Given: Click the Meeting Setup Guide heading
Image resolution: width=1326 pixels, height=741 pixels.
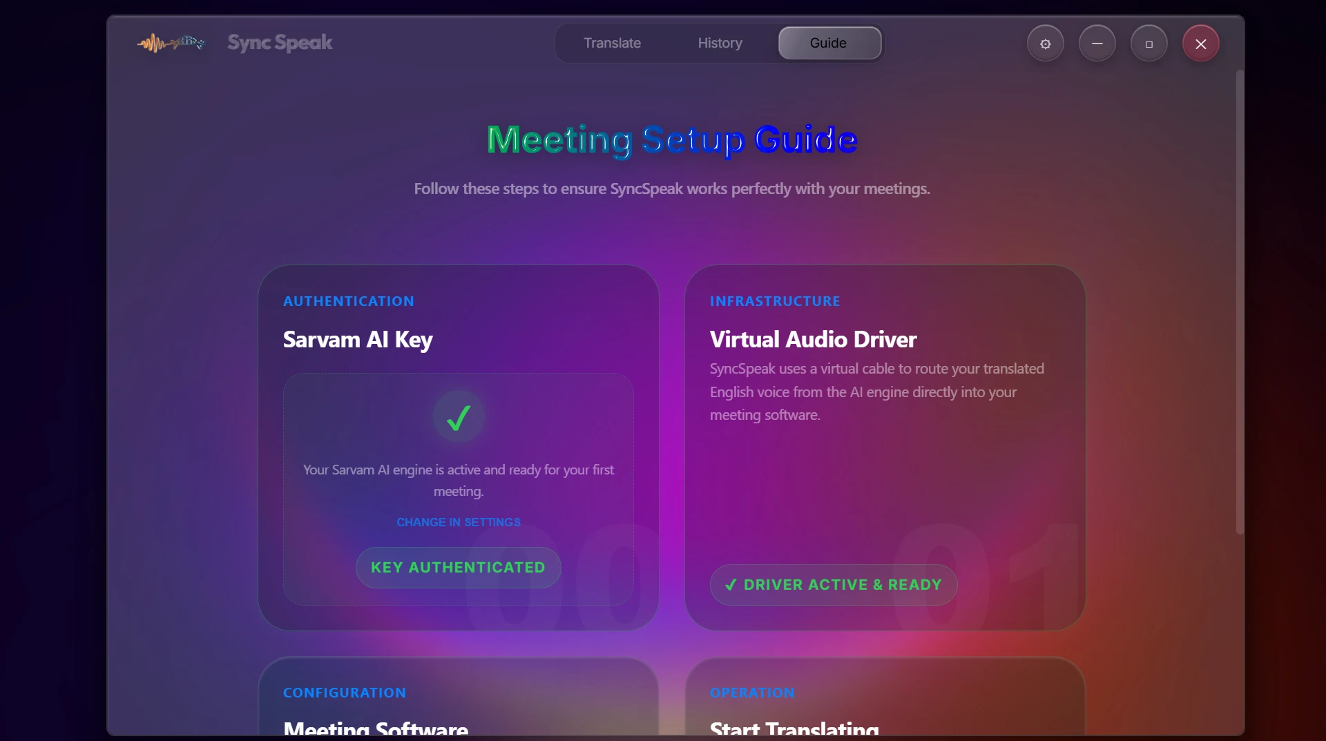Looking at the screenshot, I should [x=672, y=140].
